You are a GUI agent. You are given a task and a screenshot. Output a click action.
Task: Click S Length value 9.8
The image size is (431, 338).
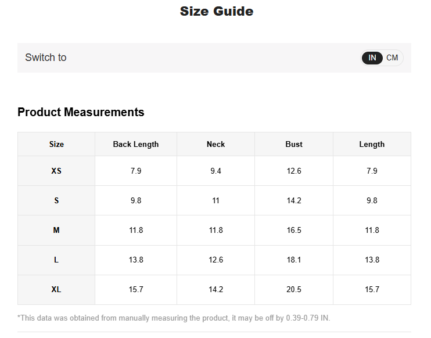coord(372,200)
